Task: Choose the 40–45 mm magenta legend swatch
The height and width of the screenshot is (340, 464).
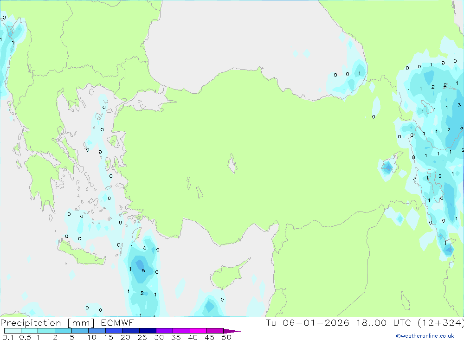Action: point(198,331)
